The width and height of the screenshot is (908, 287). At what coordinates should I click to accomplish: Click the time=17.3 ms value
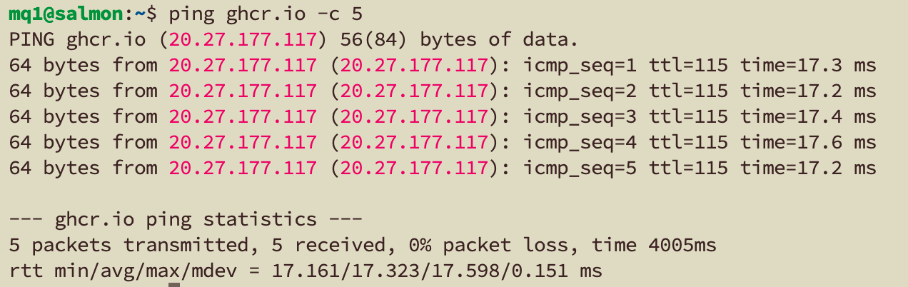808,65
